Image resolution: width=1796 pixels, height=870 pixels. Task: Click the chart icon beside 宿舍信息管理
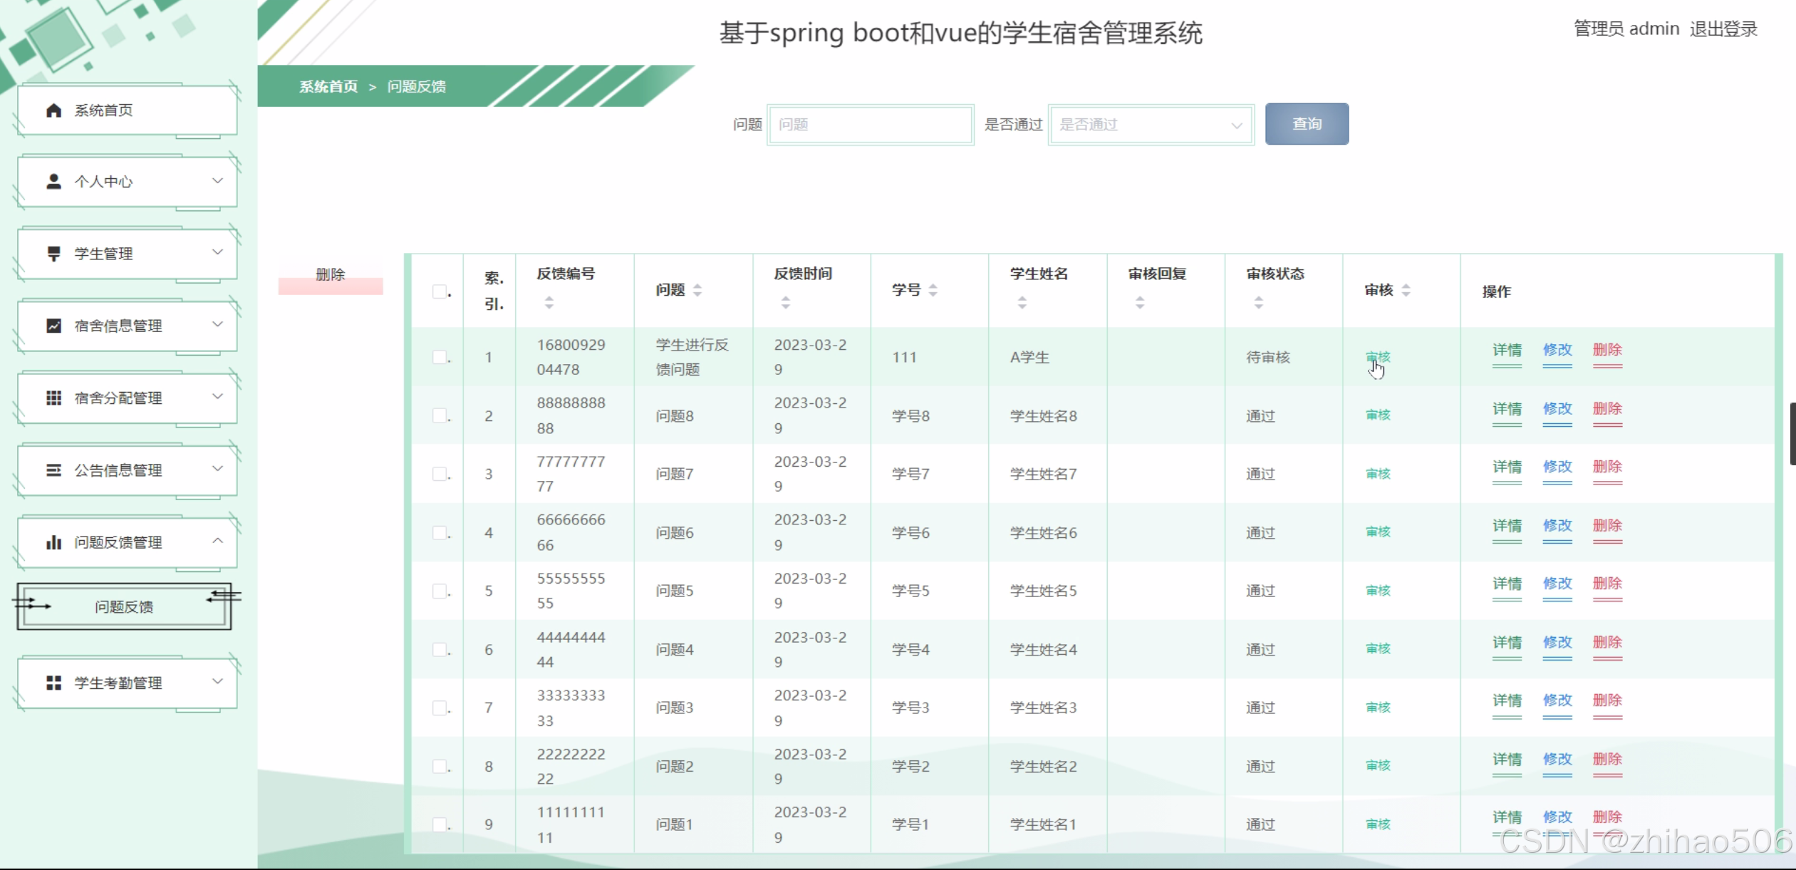pyautogui.click(x=53, y=324)
